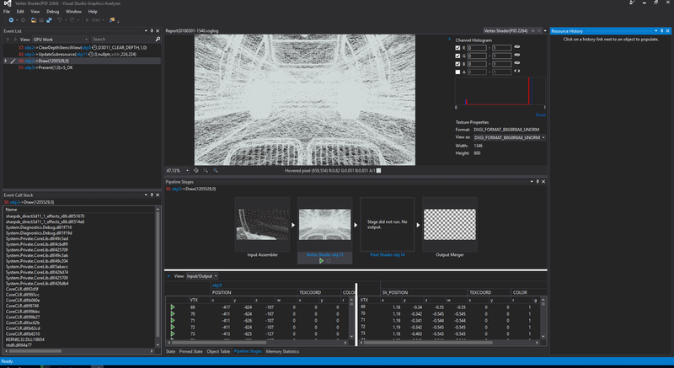Screen dimensions: 674x368
Task: Uncheck the R channel checkbox
Action: [457, 48]
